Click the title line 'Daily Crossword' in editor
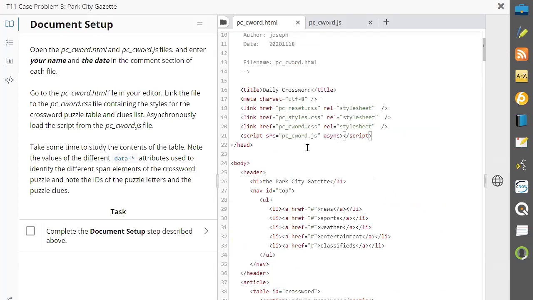 click(x=288, y=90)
